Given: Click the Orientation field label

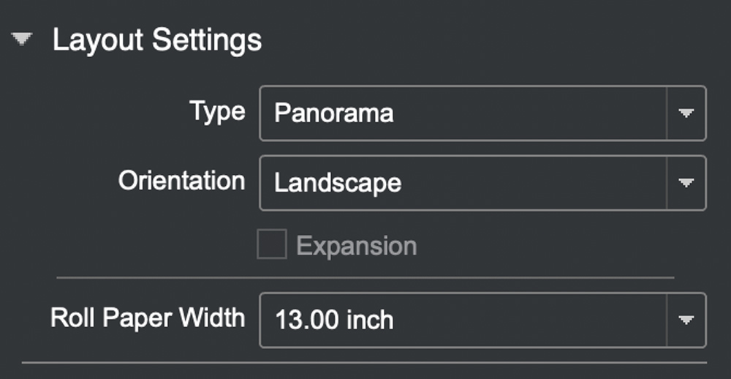Looking at the screenshot, I should (181, 181).
